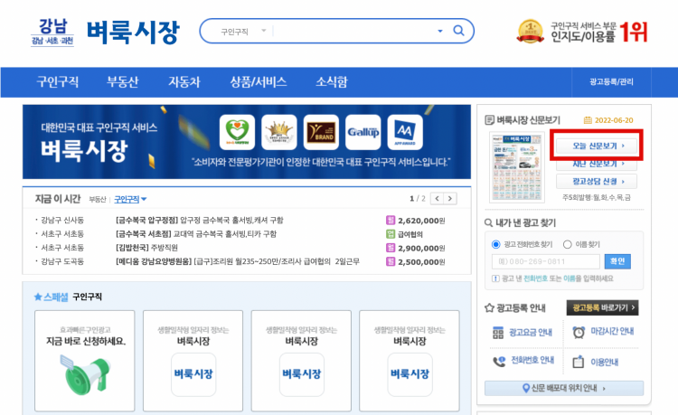Focus the main search text field
Screen dimensions: 678x415
[354, 31]
